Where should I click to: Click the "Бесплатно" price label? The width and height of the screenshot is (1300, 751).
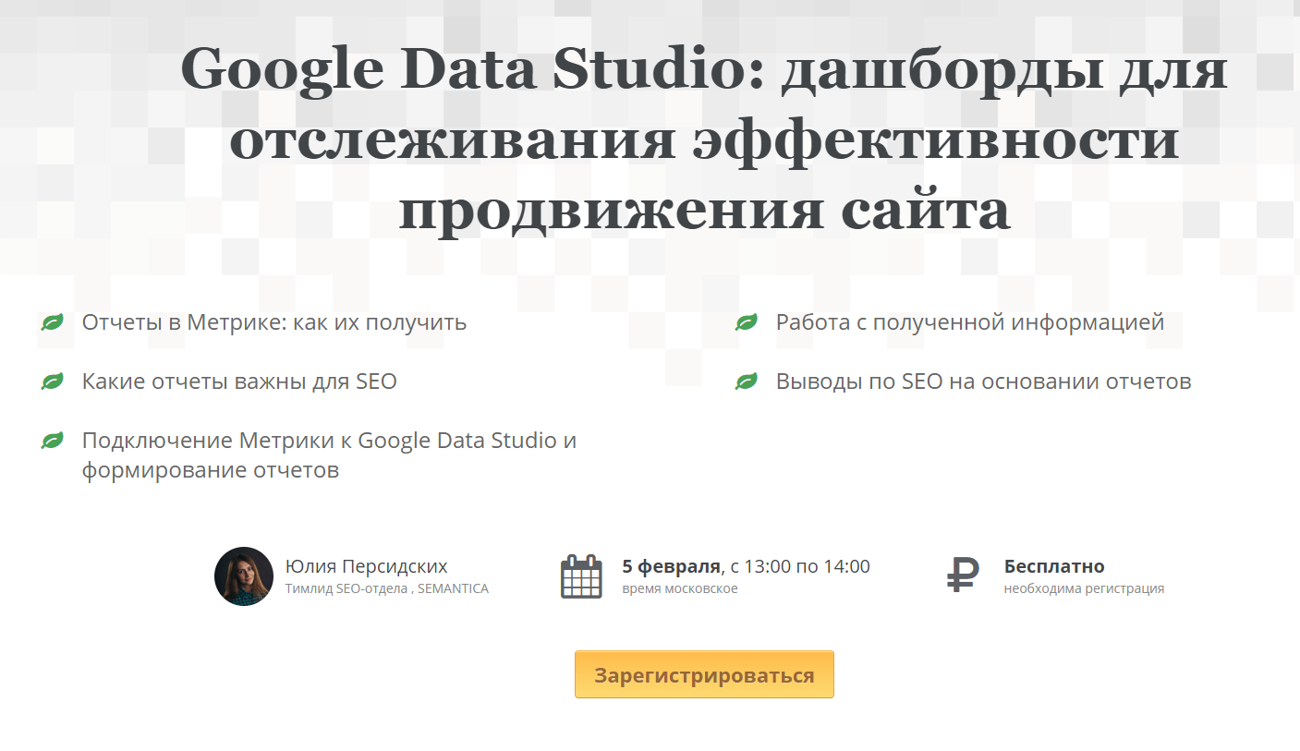click(1054, 566)
